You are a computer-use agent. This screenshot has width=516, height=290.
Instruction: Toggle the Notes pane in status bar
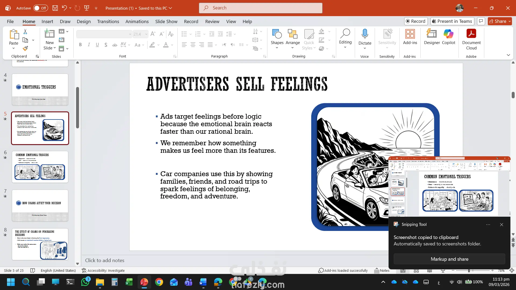coord(382,270)
